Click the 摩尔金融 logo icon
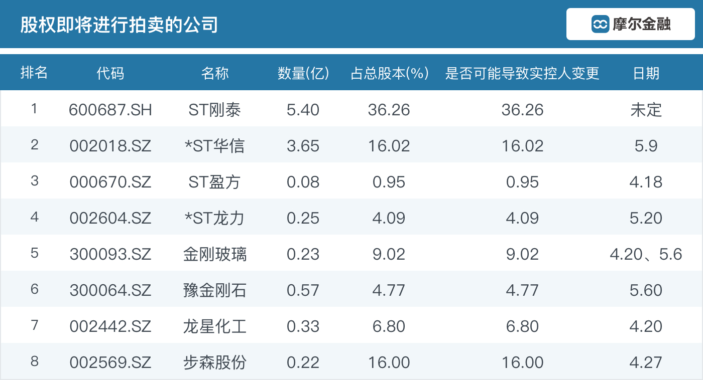 [x=600, y=24]
